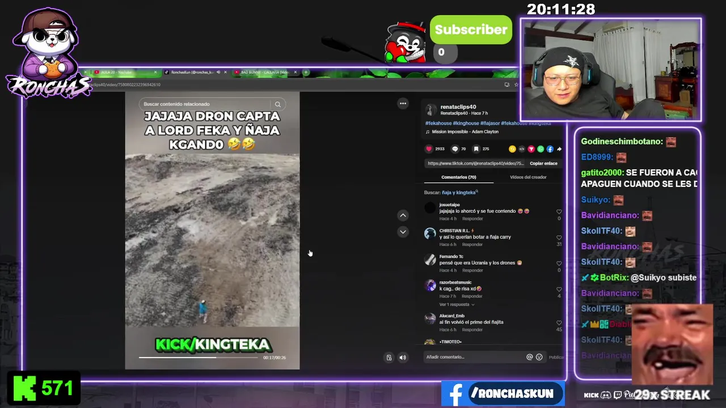The image size is (726, 408).
Task: Like Fernando Tc's comment heart
Action: click(559, 263)
